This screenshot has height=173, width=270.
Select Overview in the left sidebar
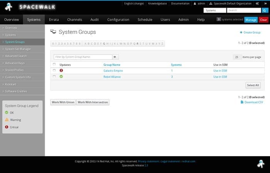pos(22,28)
